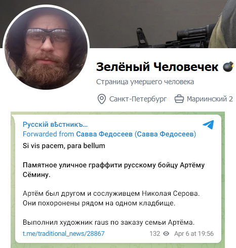This screenshot has width=236, height=248.
Task: Click the Страница умершего человека status text
Action: click(x=145, y=82)
